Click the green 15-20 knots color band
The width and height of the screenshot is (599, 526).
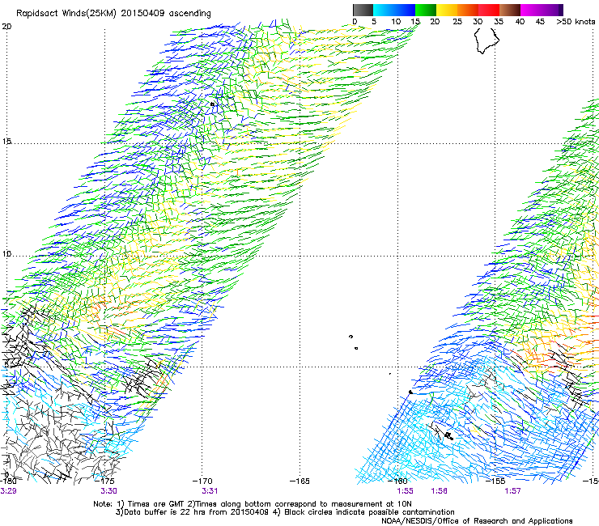coord(426,10)
